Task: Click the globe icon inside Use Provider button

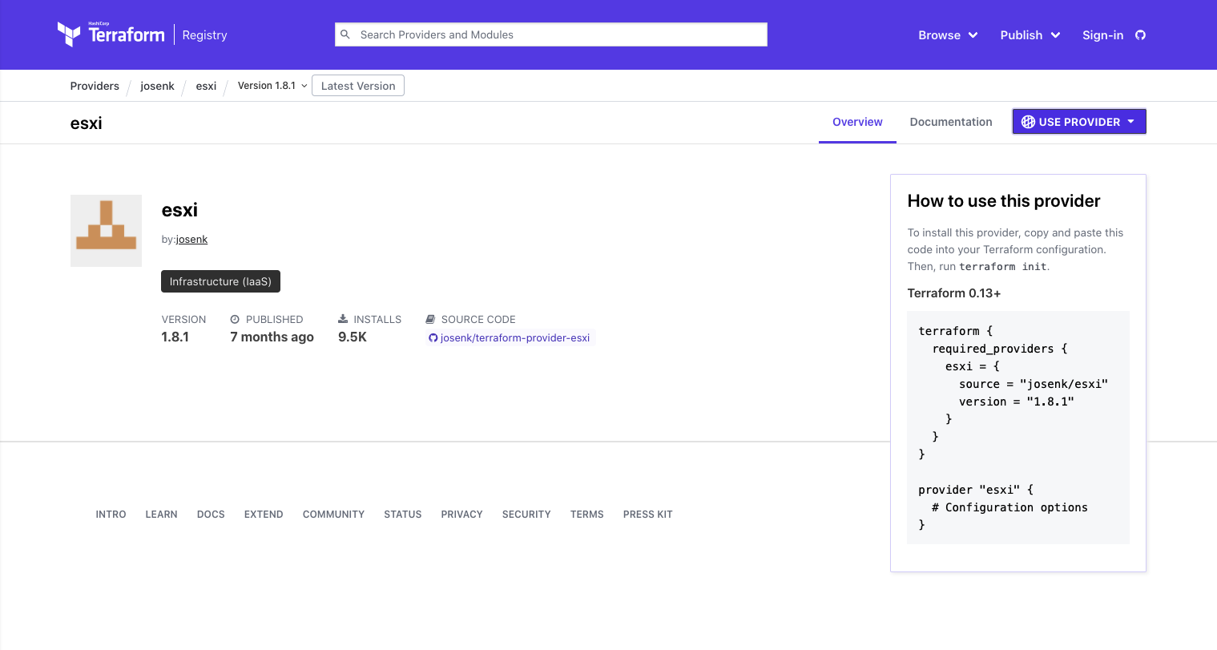Action: click(1028, 122)
